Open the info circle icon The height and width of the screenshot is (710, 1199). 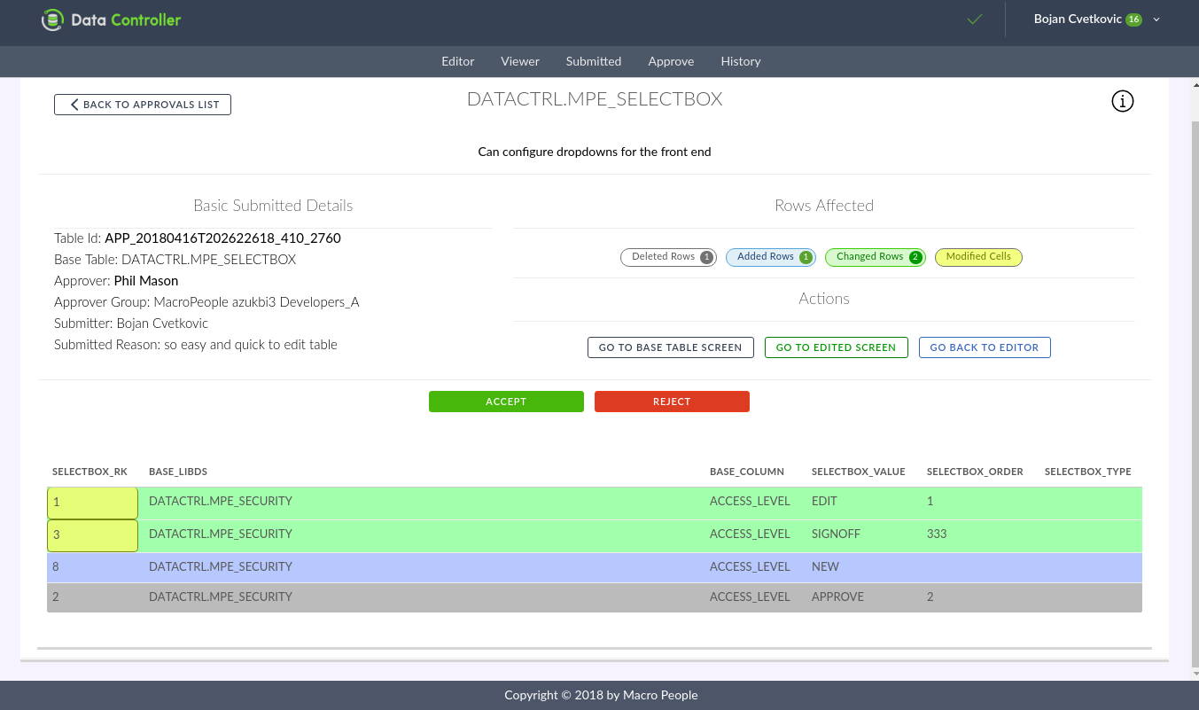point(1122,101)
